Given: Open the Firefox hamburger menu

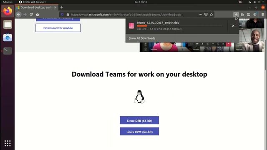Looking at the screenshot, I should click(x=263, y=15).
